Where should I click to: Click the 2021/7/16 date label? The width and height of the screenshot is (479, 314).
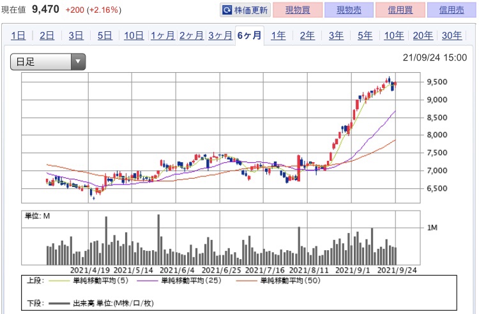265,270
